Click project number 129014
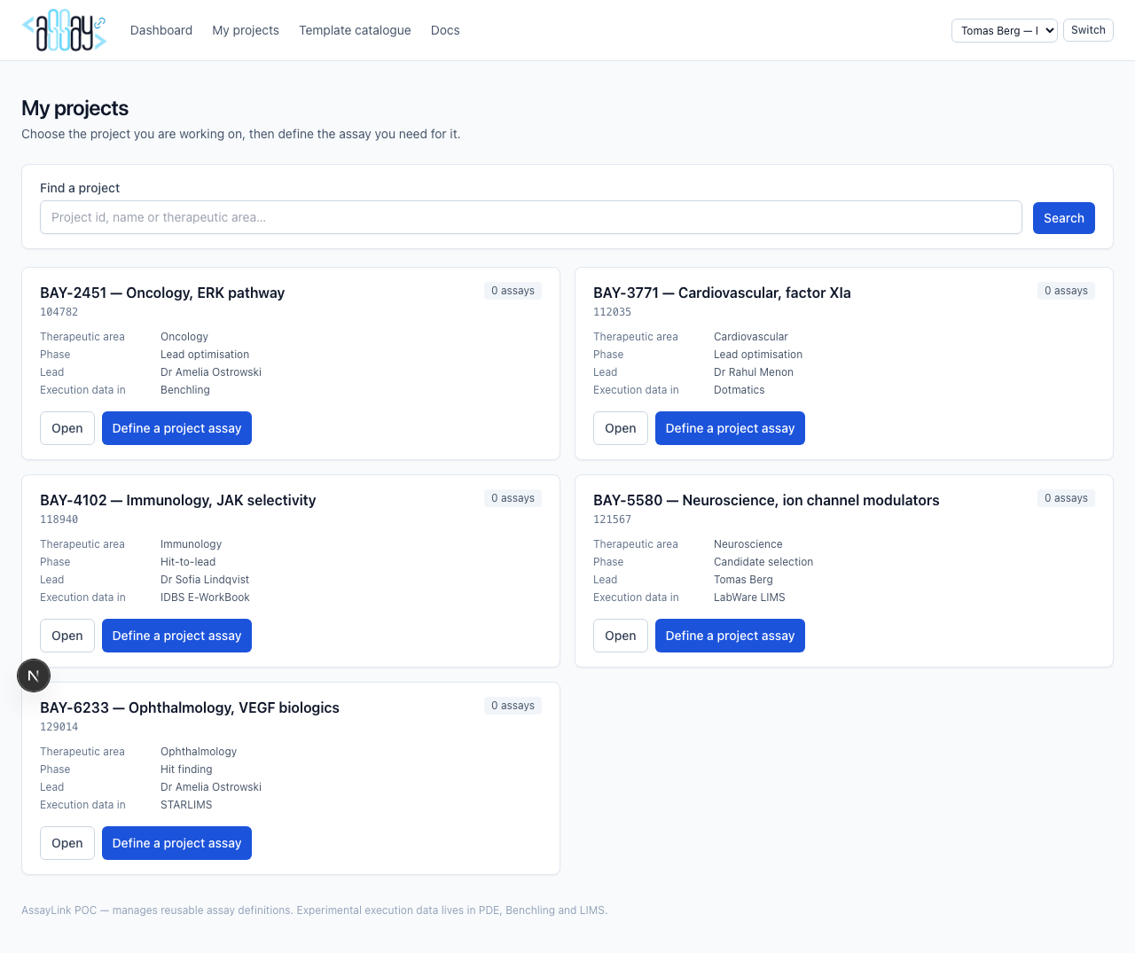 point(59,727)
